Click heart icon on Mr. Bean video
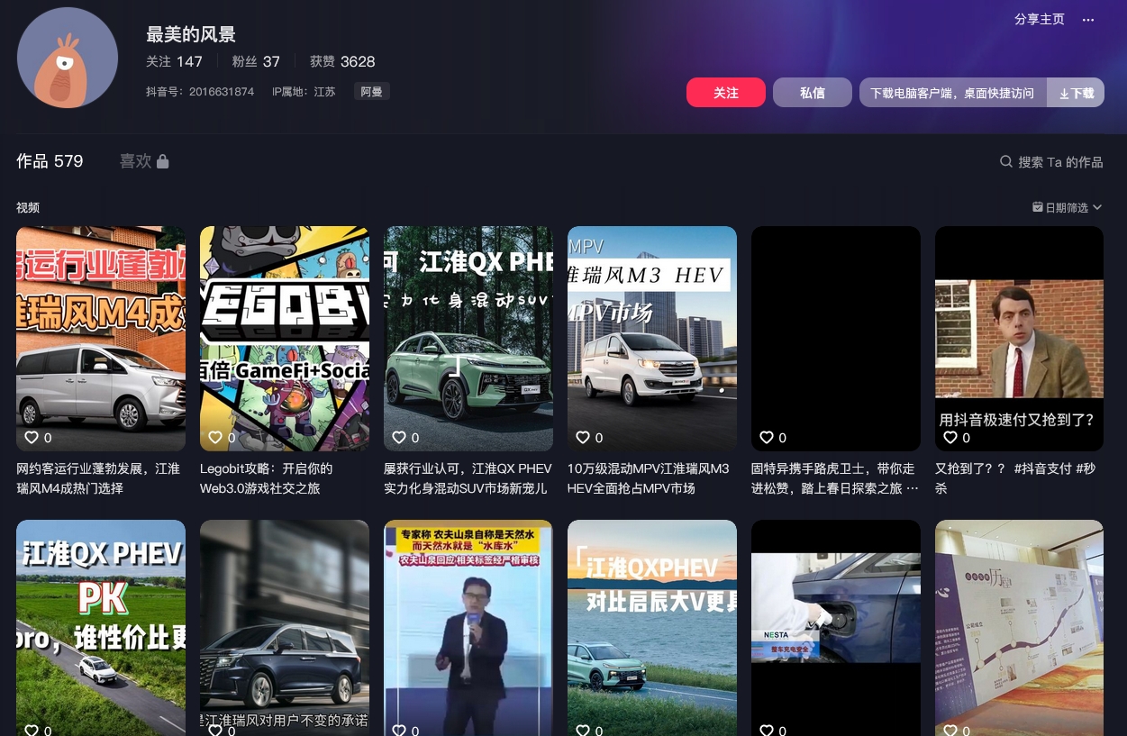 point(950,438)
